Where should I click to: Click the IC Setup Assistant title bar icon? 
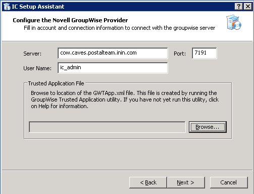tap(7, 7)
